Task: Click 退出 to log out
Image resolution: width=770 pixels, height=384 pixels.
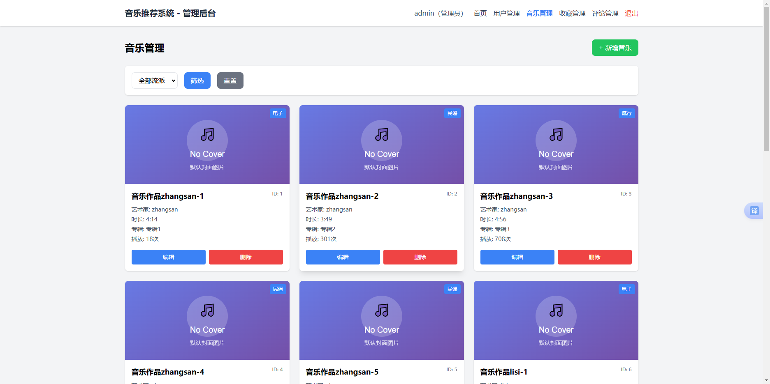Action: pyautogui.click(x=631, y=13)
